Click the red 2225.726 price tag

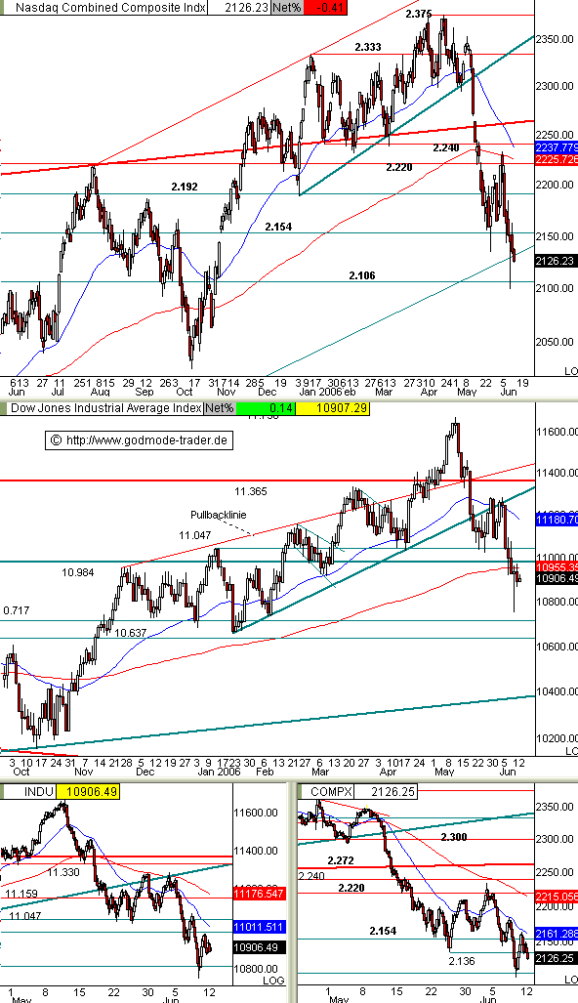pos(558,158)
